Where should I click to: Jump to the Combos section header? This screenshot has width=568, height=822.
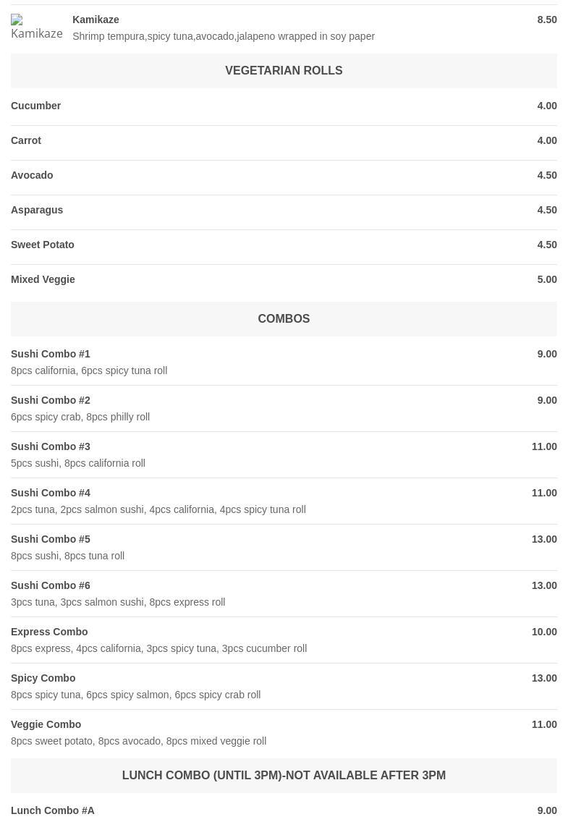[284, 319]
